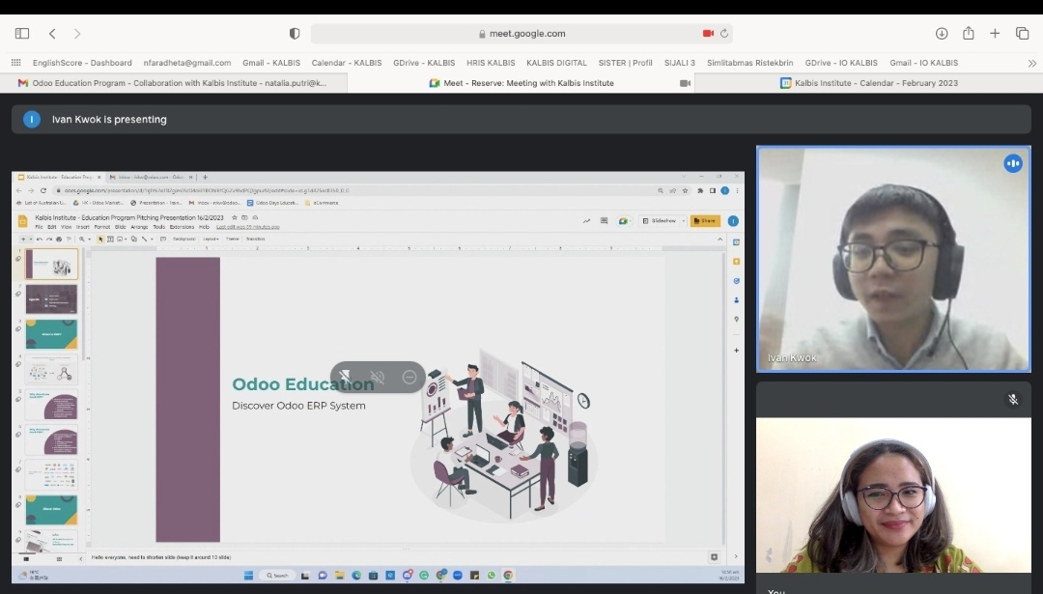Expand the Slideshow dropdown arrow
The image size is (1043, 594).
(683, 221)
